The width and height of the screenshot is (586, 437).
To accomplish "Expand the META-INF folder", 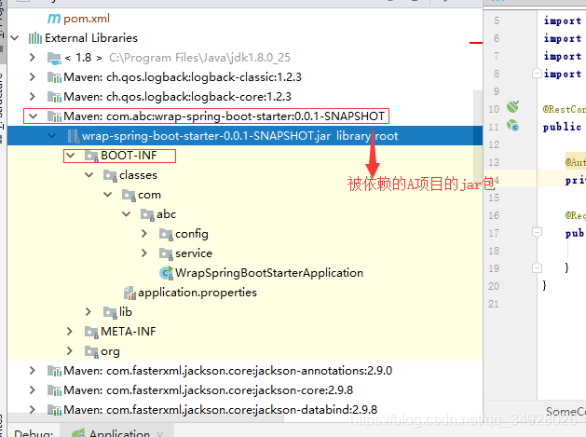I will (x=70, y=331).
